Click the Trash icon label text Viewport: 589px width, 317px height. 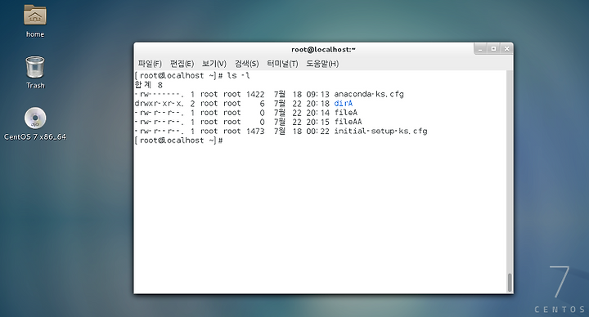(35, 86)
